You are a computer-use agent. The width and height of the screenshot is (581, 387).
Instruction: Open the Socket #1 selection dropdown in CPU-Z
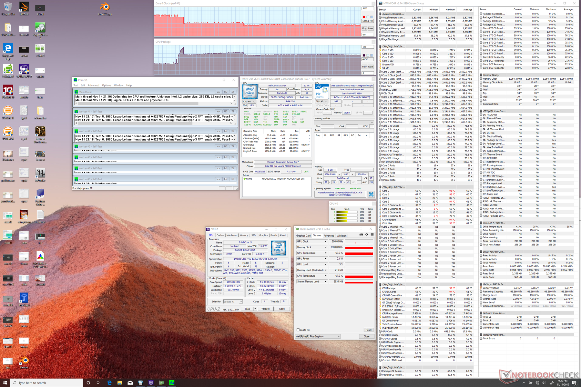(233, 302)
